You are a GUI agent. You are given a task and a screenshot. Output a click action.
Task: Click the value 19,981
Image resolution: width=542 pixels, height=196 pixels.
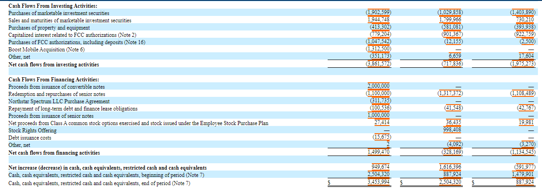(526, 123)
